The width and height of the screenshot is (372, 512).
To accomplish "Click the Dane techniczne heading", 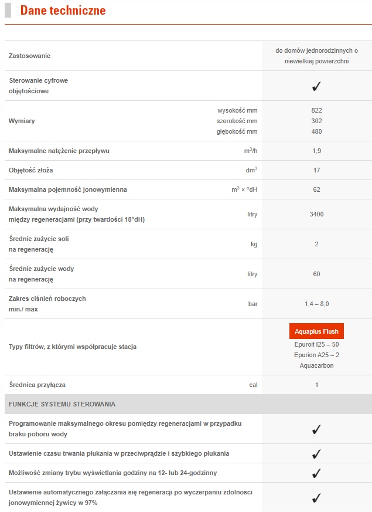I will (63, 11).
